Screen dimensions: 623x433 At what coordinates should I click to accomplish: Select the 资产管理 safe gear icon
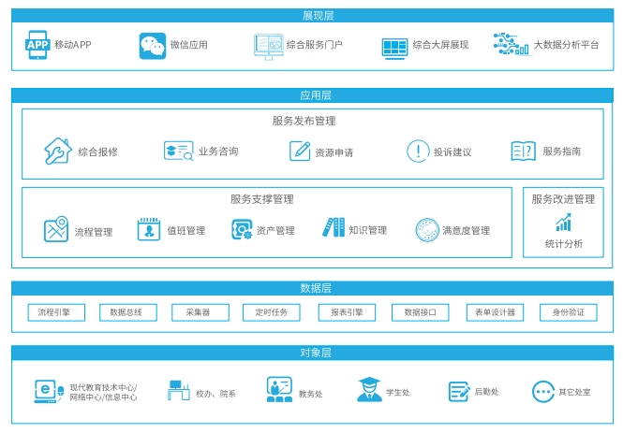[242, 229]
